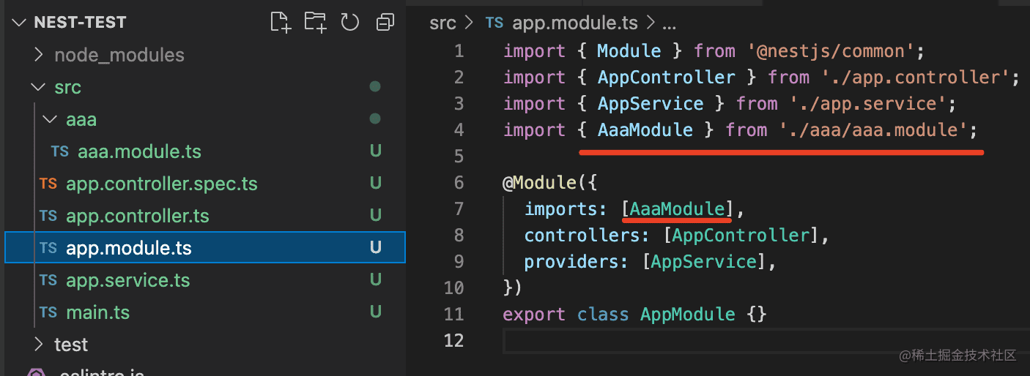The height and width of the screenshot is (376, 1030).
Task: Click TS icon beside main.ts
Action: (x=48, y=312)
